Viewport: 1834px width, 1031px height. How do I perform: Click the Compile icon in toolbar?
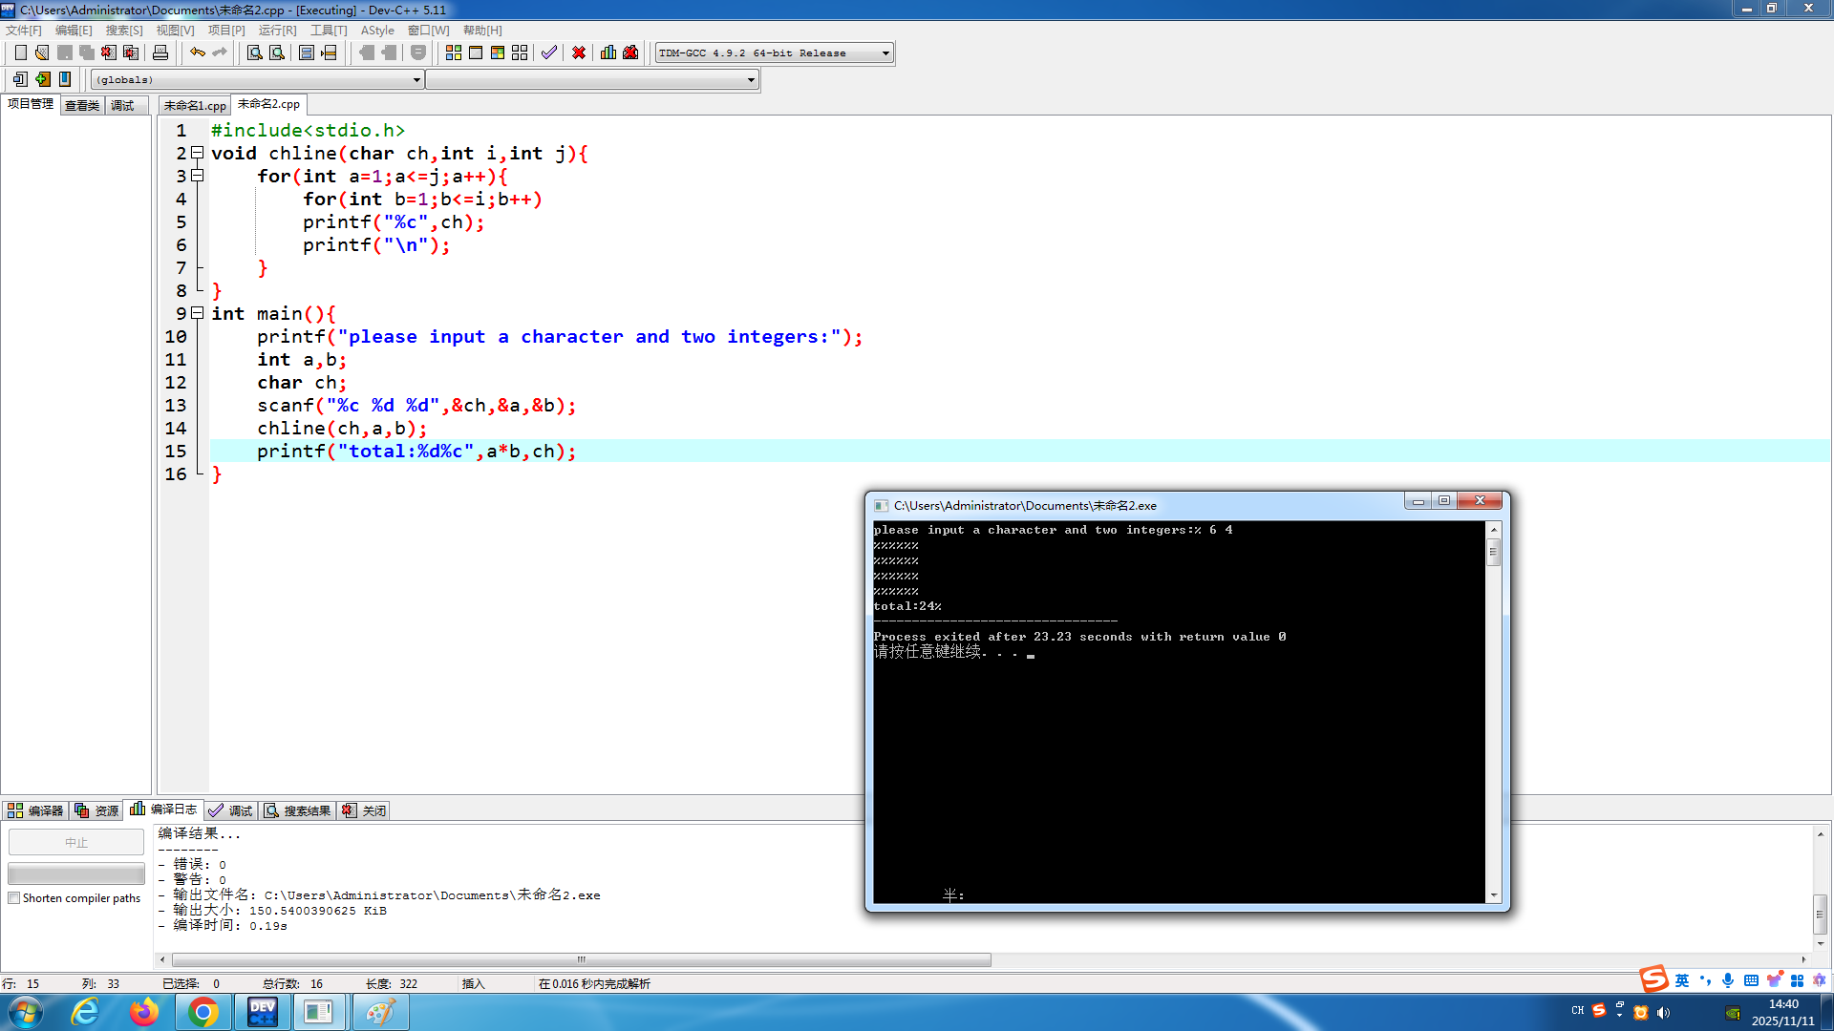click(x=454, y=53)
